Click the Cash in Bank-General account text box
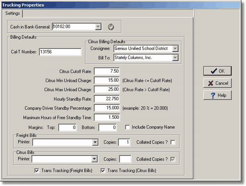 [74, 27]
